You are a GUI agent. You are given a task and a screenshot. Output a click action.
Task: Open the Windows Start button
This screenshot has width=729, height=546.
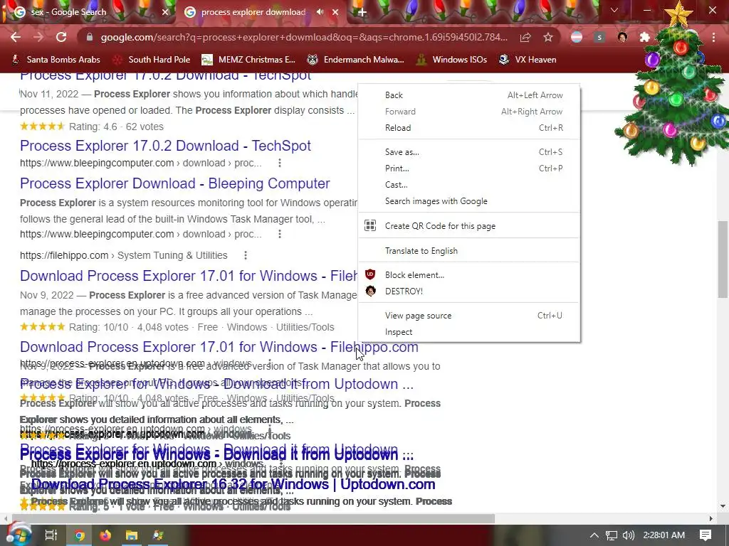pyautogui.click(x=18, y=535)
